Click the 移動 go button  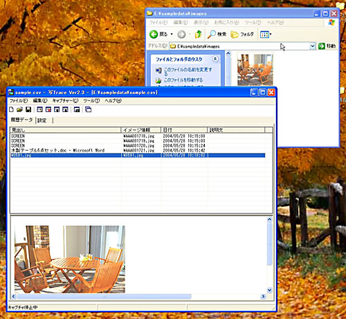(327, 46)
